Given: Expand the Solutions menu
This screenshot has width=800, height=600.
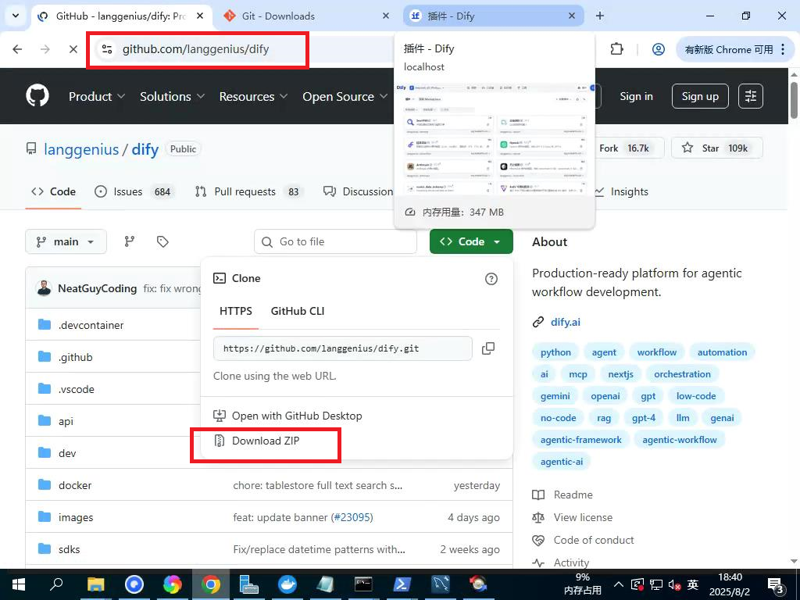Looking at the screenshot, I should 172,96.
